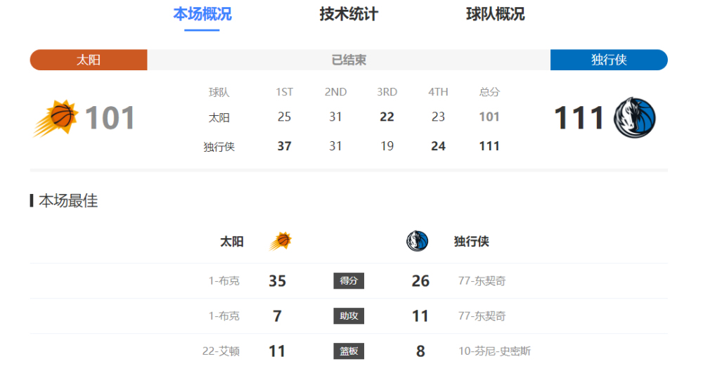Viewport: 703px width, 371px height.
Task: Click Suns first quarter score 25
Action: tap(284, 117)
